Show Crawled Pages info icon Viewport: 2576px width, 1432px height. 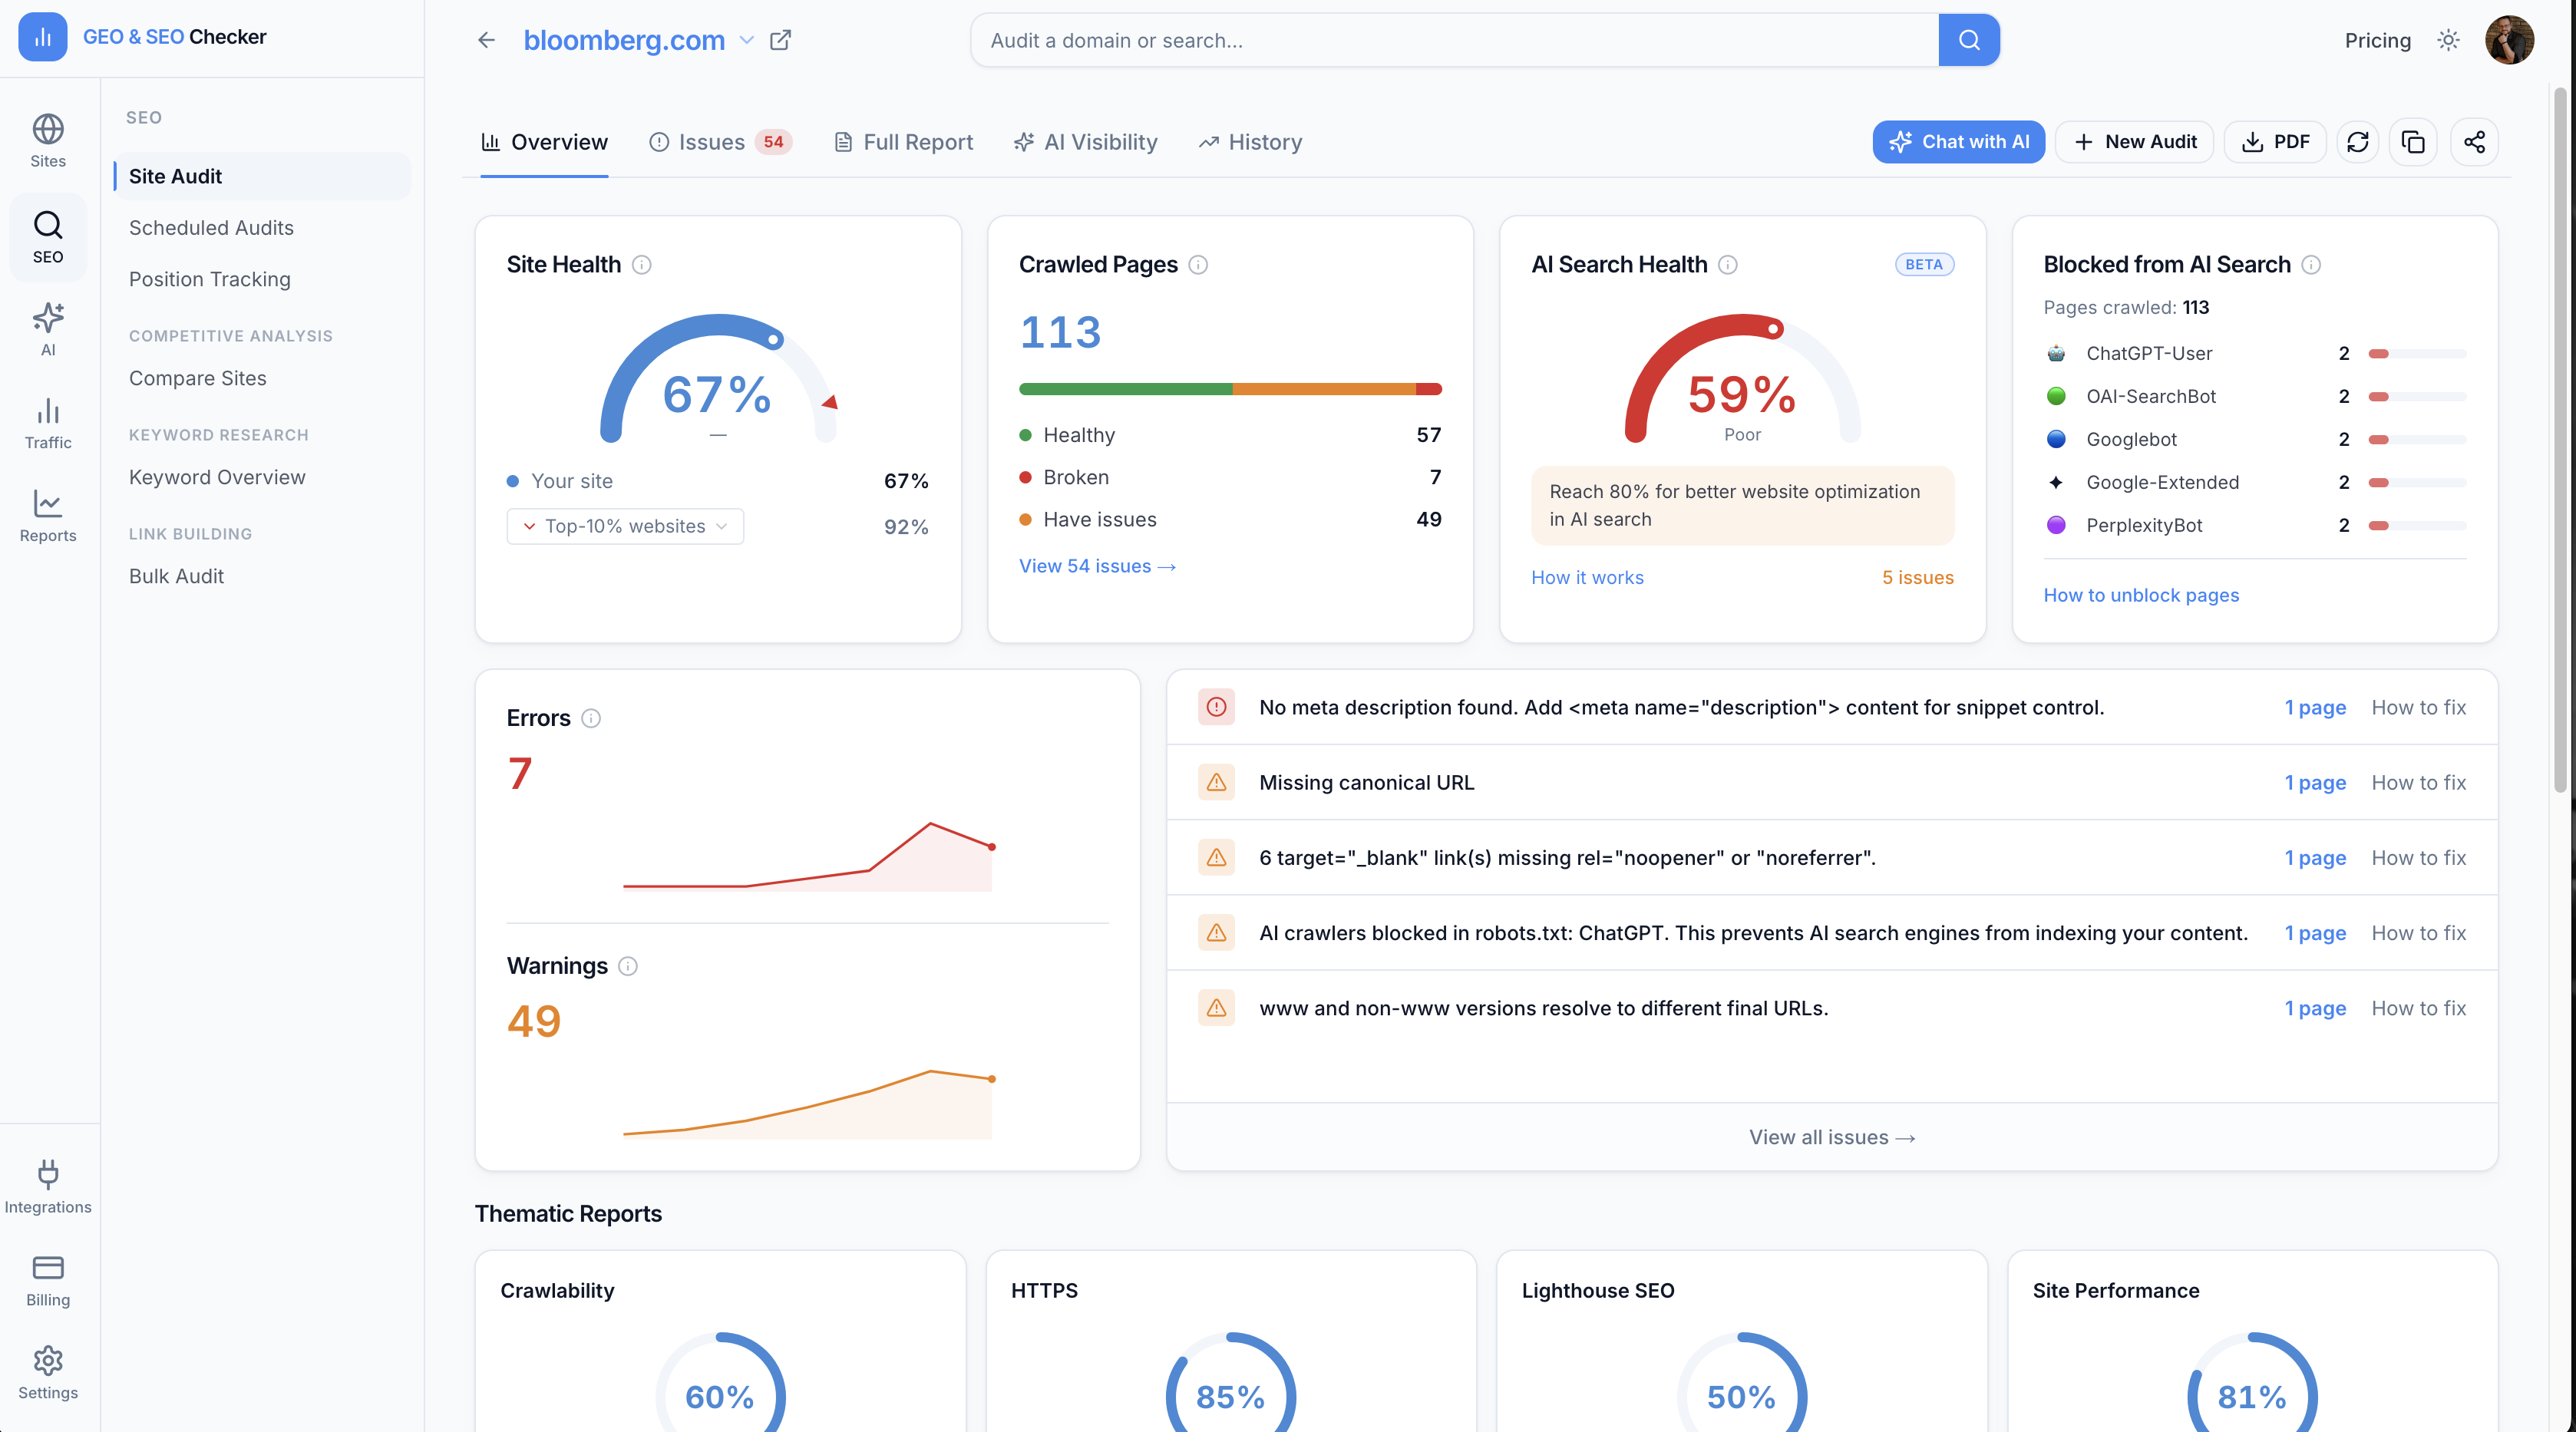1198,265
